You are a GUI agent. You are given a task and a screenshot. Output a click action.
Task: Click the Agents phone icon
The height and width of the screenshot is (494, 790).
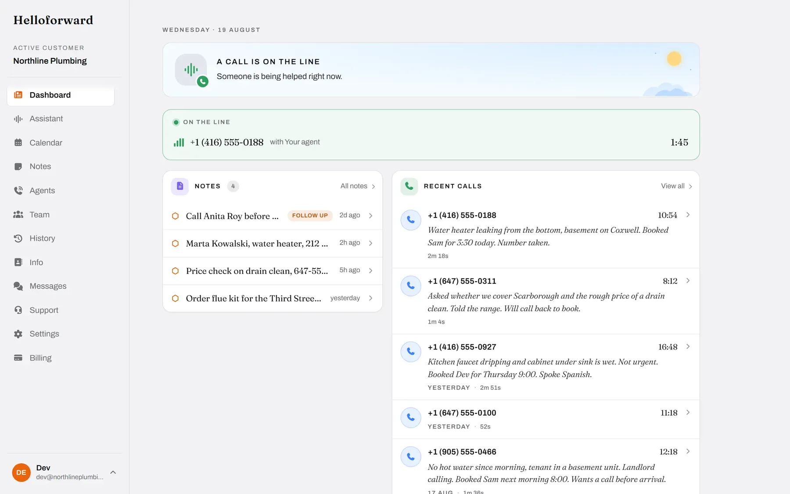tap(18, 191)
